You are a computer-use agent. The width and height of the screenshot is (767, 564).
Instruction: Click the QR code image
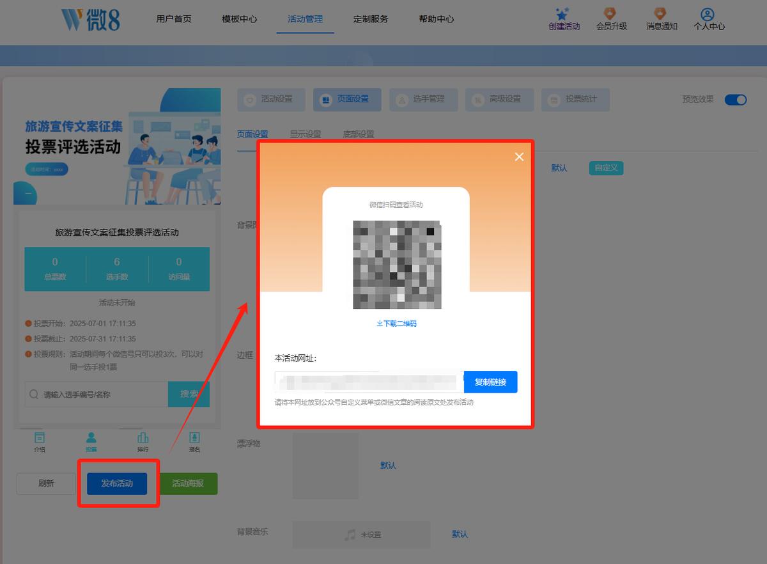396,265
